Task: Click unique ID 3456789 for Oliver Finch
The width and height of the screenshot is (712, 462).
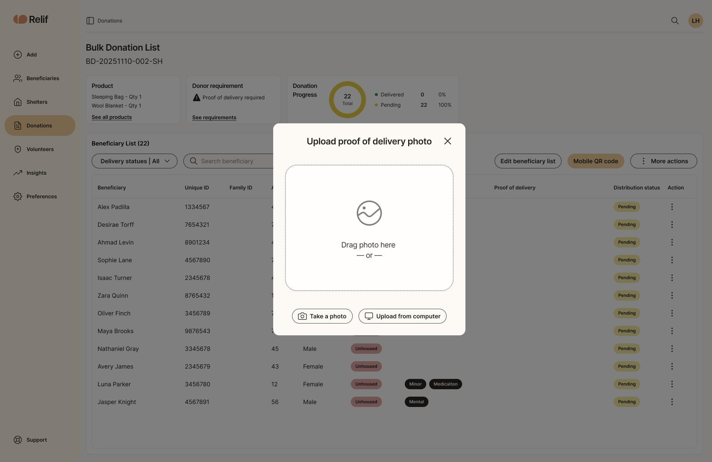Action: (197, 313)
